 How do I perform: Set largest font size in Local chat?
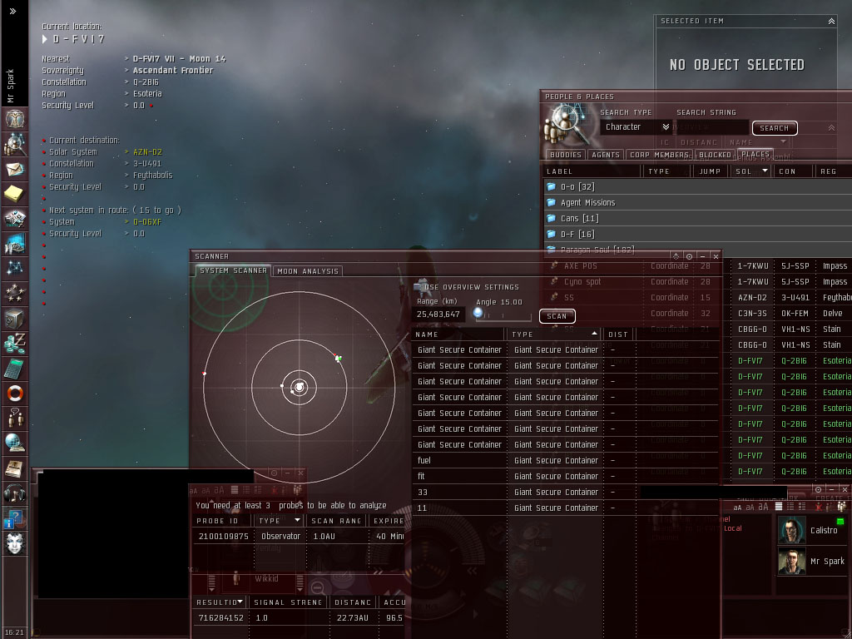pyautogui.click(x=764, y=507)
